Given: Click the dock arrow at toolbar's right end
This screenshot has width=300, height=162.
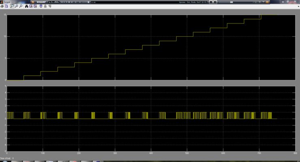Looking at the screenshot, I should point(298,6).
